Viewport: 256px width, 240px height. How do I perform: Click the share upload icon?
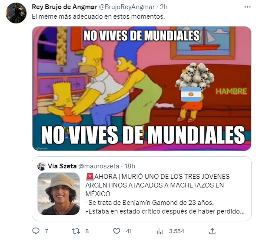(x=212, y=231)
